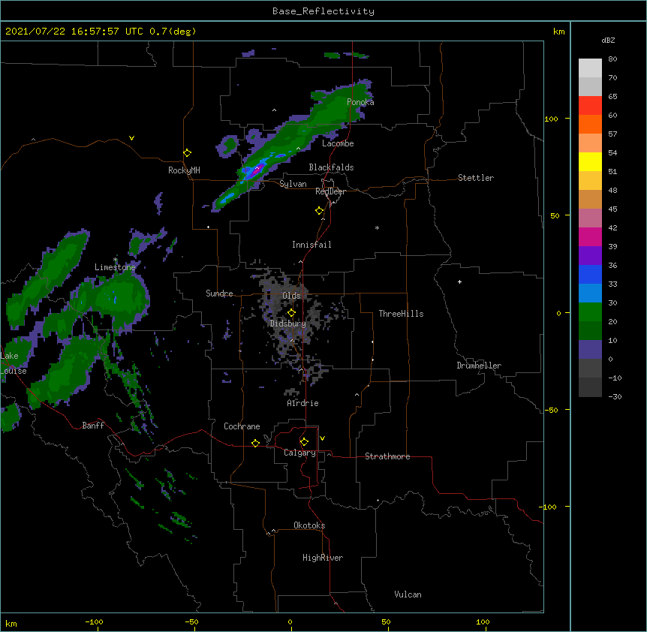Screen dimensions: 647x632
Task: Click the yellow V marker northeast of Calgary
Action: [322, 438]
